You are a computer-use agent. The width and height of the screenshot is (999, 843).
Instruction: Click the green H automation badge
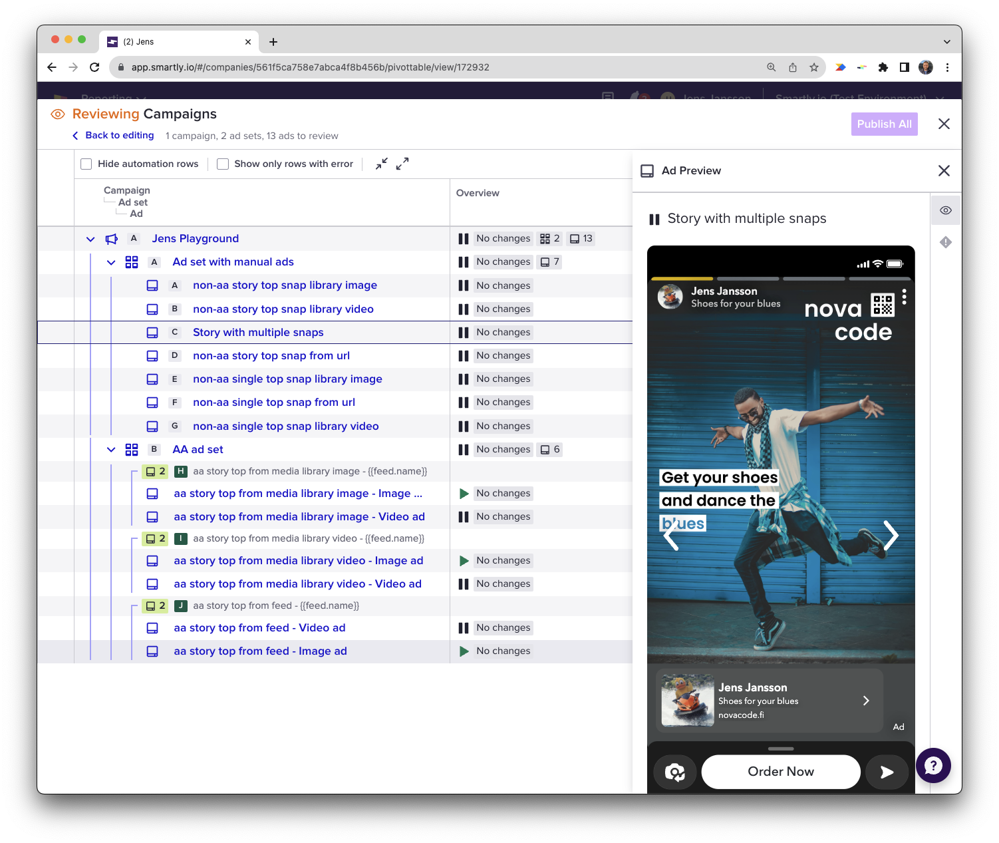click(180, 471)
